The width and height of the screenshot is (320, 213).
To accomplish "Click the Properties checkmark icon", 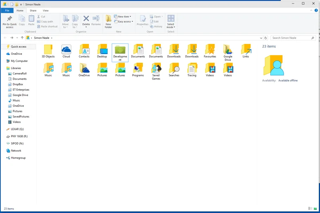I will (143, 18).
